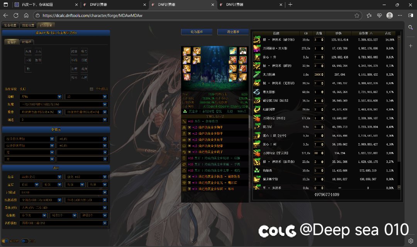Open the browser home page
The width and height of the screenshot is (417, 247).
click(x=26, y=15)
